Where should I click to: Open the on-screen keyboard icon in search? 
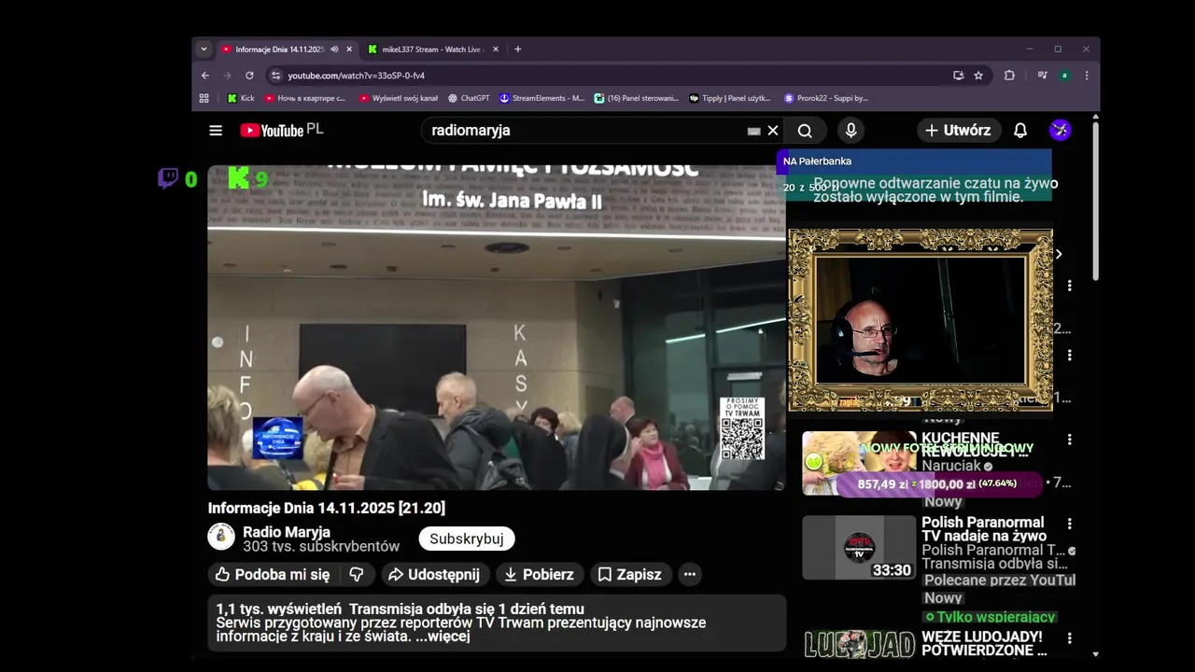(754, 131)
